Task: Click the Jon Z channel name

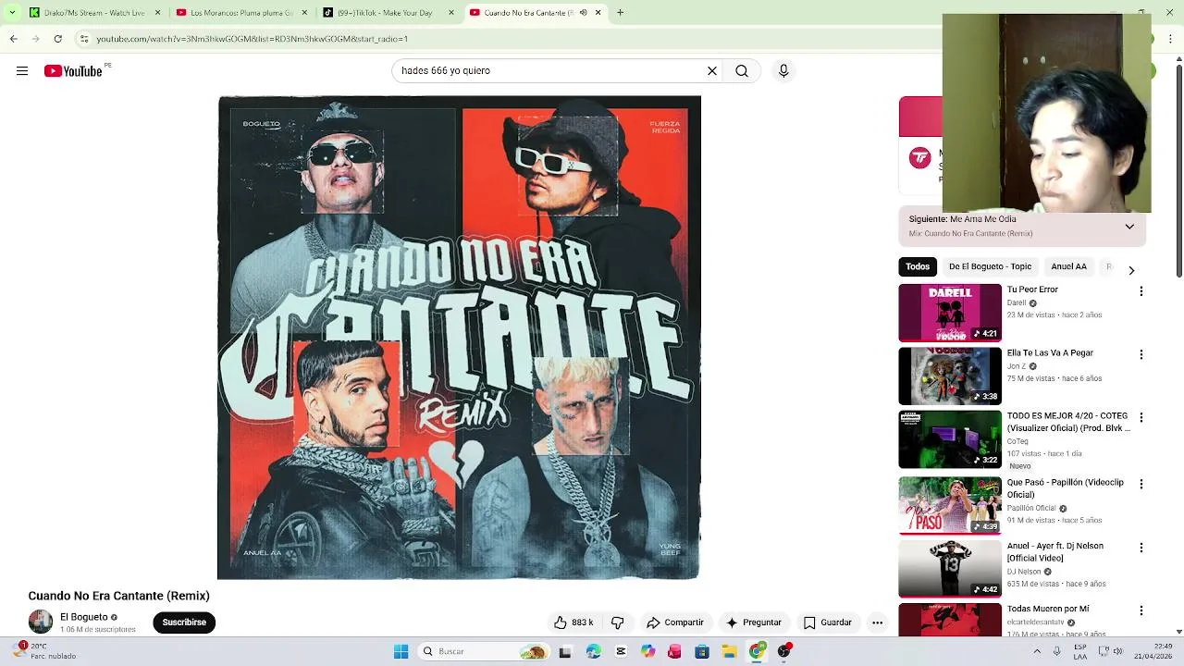Action: (x=1016, y=366)
